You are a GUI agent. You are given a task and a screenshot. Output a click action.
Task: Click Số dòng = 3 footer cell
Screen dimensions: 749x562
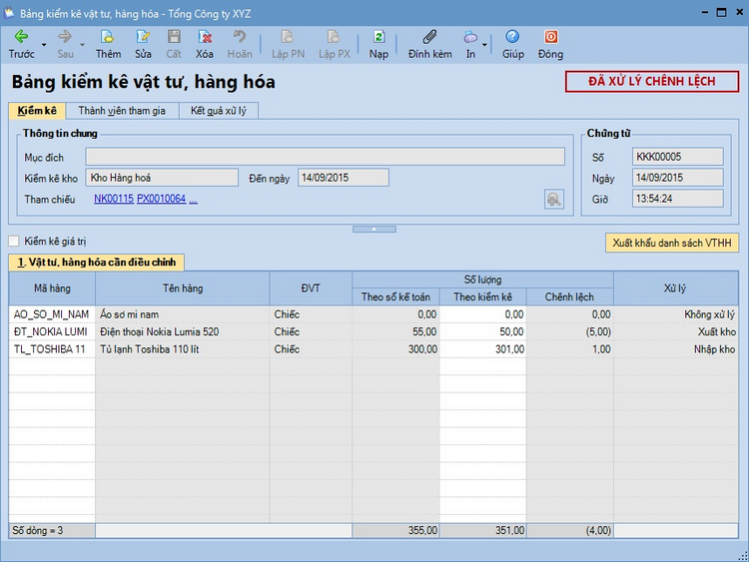coord(52,530)
